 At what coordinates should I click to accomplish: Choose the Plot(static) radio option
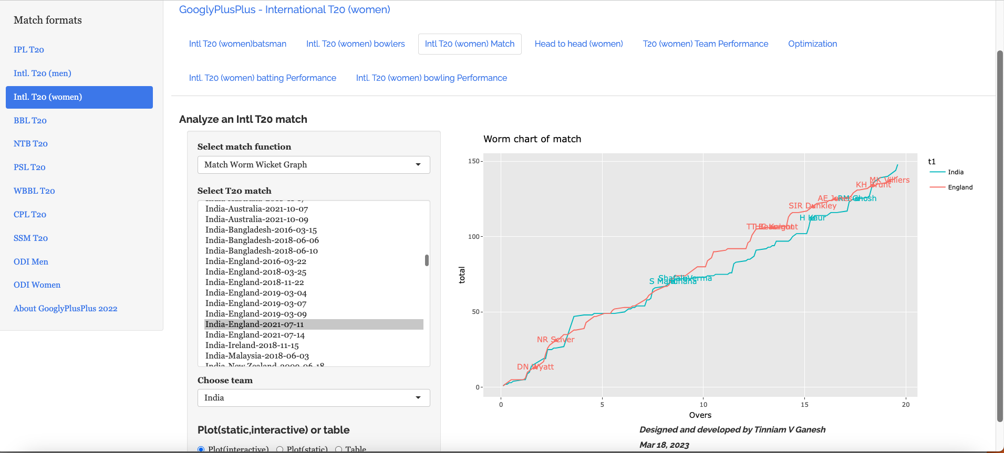click(280, 449)
